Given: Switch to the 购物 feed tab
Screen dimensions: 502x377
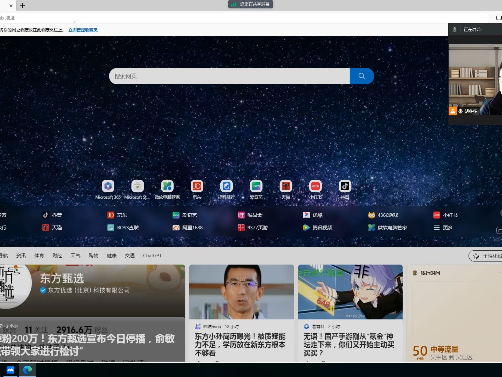Looking at the screenshot, I should click(93, 256).
